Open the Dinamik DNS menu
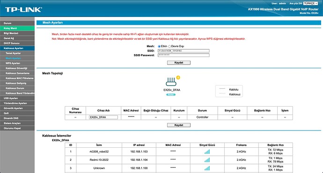Screen dimensions: 323x173 tap(17, 118)
